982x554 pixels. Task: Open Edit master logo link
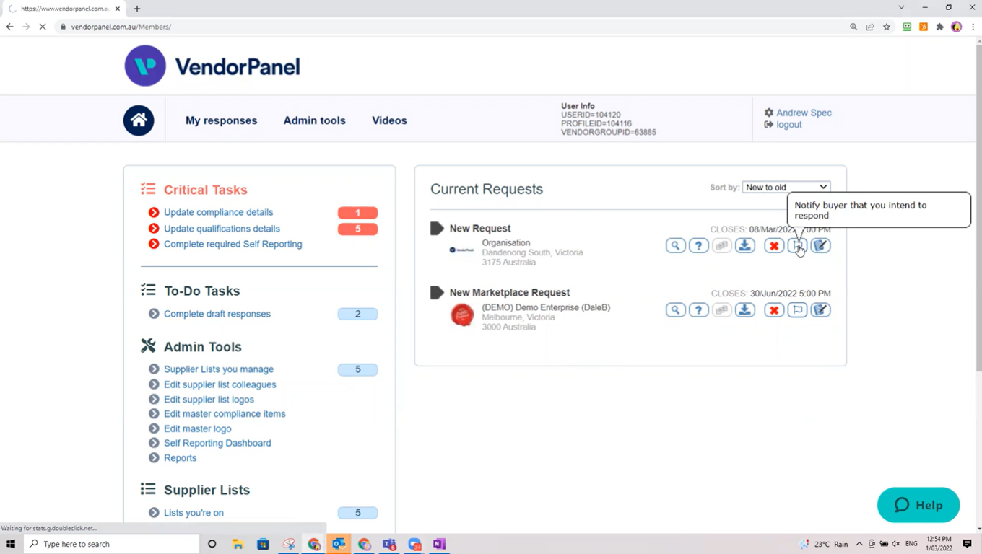click(x=197, y=428)
